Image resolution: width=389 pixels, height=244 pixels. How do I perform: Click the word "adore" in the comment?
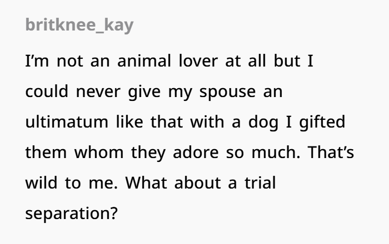tap(196, 152)
